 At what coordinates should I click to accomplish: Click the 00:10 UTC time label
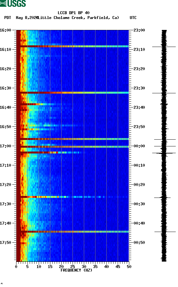[139, 165]
